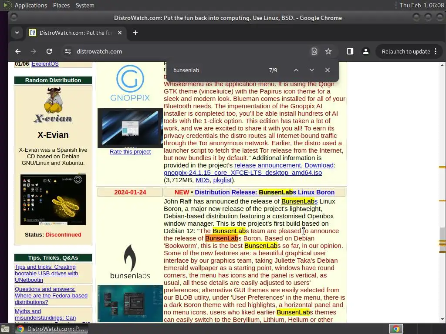446x334 pixels.
Task: Click the GNOPPIX logo
Action: tap(130, 83)
